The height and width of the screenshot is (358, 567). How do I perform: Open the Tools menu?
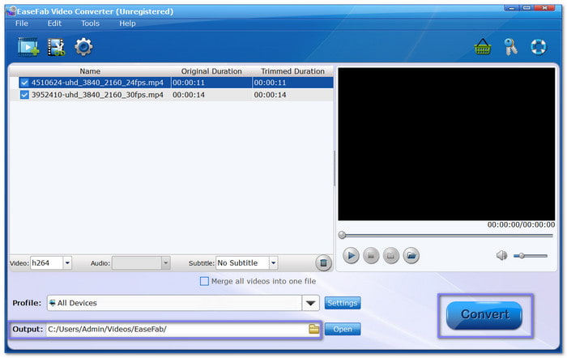90,23
